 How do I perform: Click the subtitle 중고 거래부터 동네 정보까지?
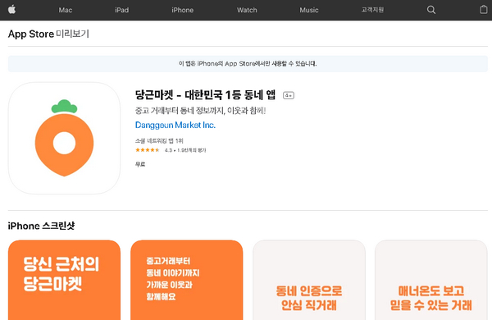[200, 111]
